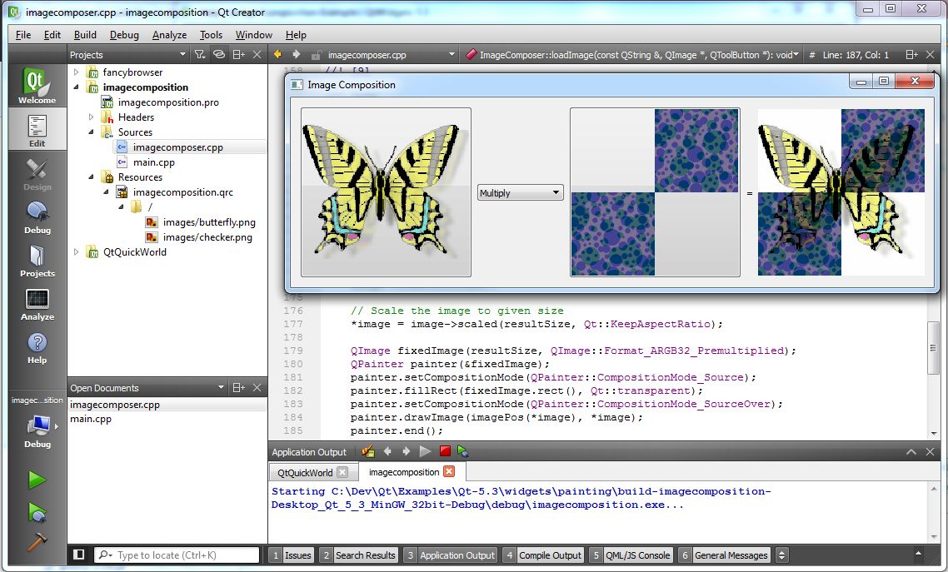Select main.cpp in Open Documents

point(91,419)
